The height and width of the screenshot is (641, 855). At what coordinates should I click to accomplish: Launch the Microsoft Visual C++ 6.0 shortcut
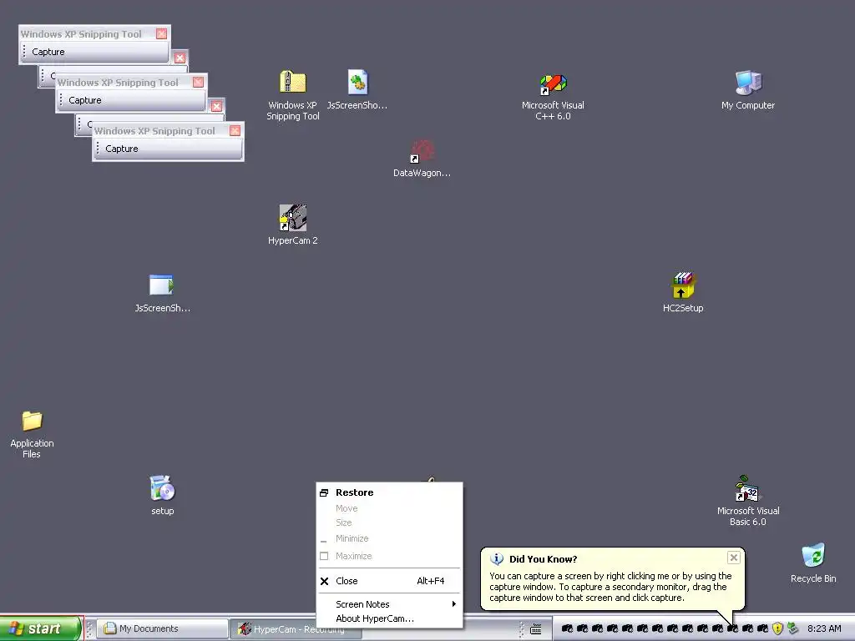coord(553,85)
